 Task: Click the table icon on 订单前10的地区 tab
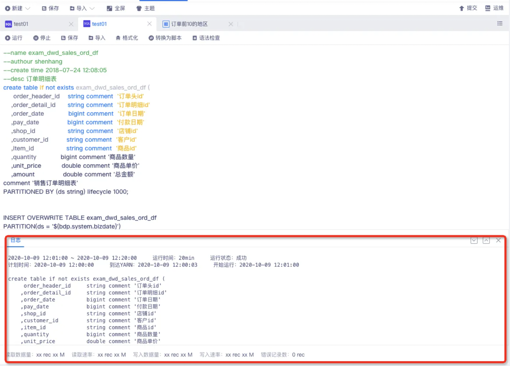166,24
